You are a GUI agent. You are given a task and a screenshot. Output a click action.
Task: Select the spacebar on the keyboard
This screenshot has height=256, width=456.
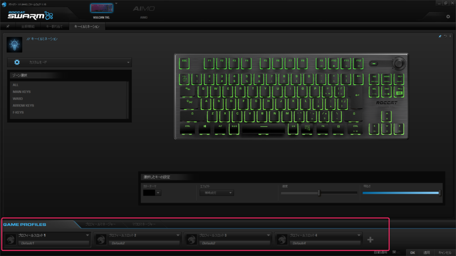[x=264, y=128]
